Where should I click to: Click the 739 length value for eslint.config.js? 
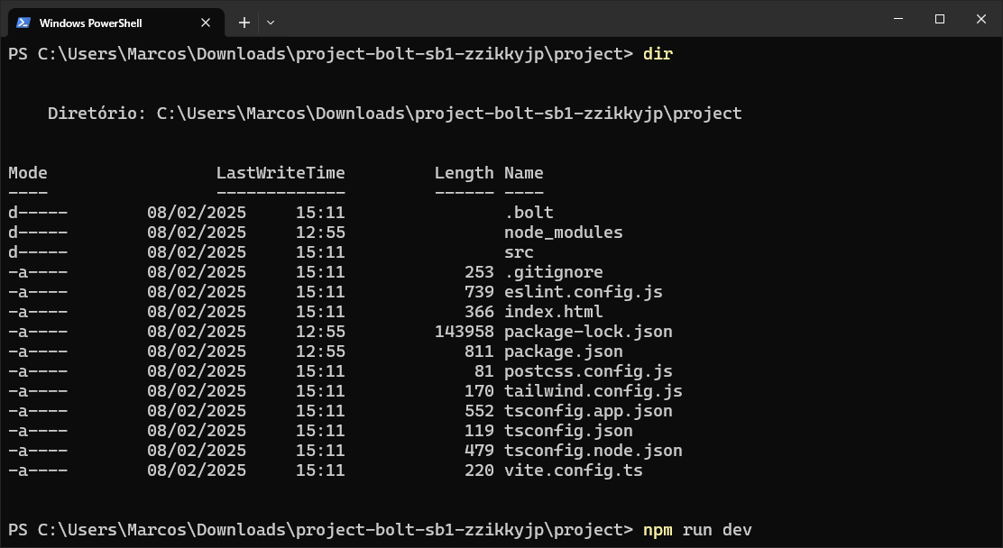tap(478, 292)
